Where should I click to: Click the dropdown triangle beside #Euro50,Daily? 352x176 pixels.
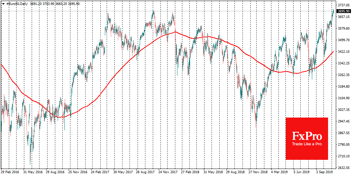point(3,3)
